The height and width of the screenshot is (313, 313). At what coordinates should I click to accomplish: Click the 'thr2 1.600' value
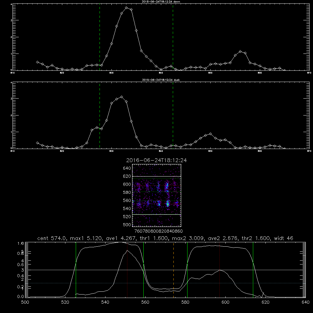[256, 238]
